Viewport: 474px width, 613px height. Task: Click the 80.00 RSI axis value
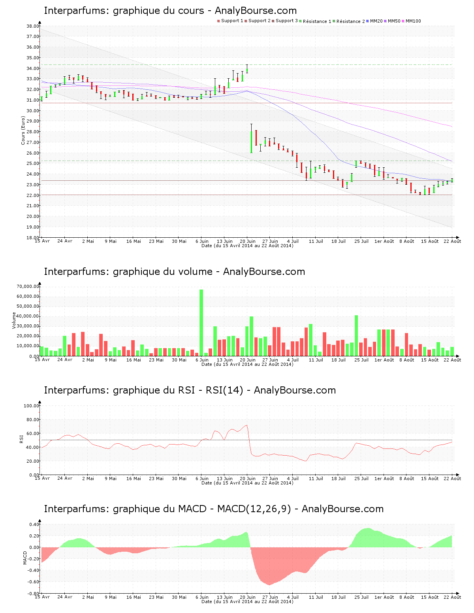33,420
